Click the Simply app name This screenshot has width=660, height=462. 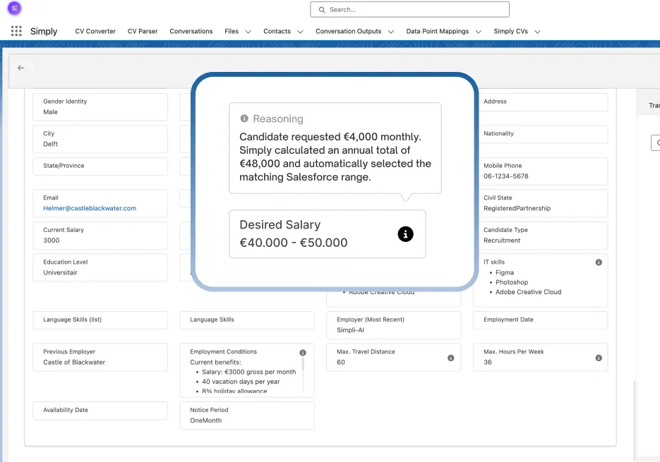[44, 32]
